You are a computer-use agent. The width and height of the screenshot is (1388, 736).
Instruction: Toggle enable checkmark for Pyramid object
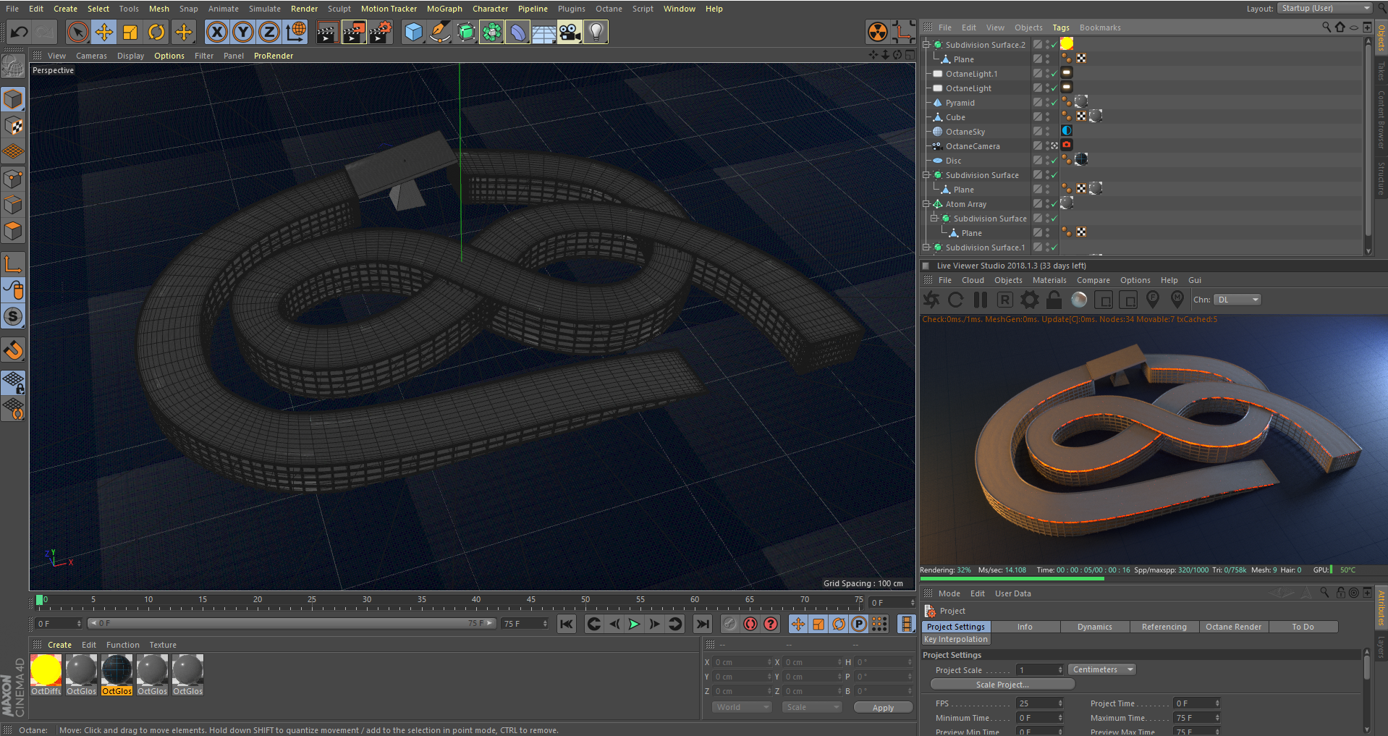pos(1054,103)
